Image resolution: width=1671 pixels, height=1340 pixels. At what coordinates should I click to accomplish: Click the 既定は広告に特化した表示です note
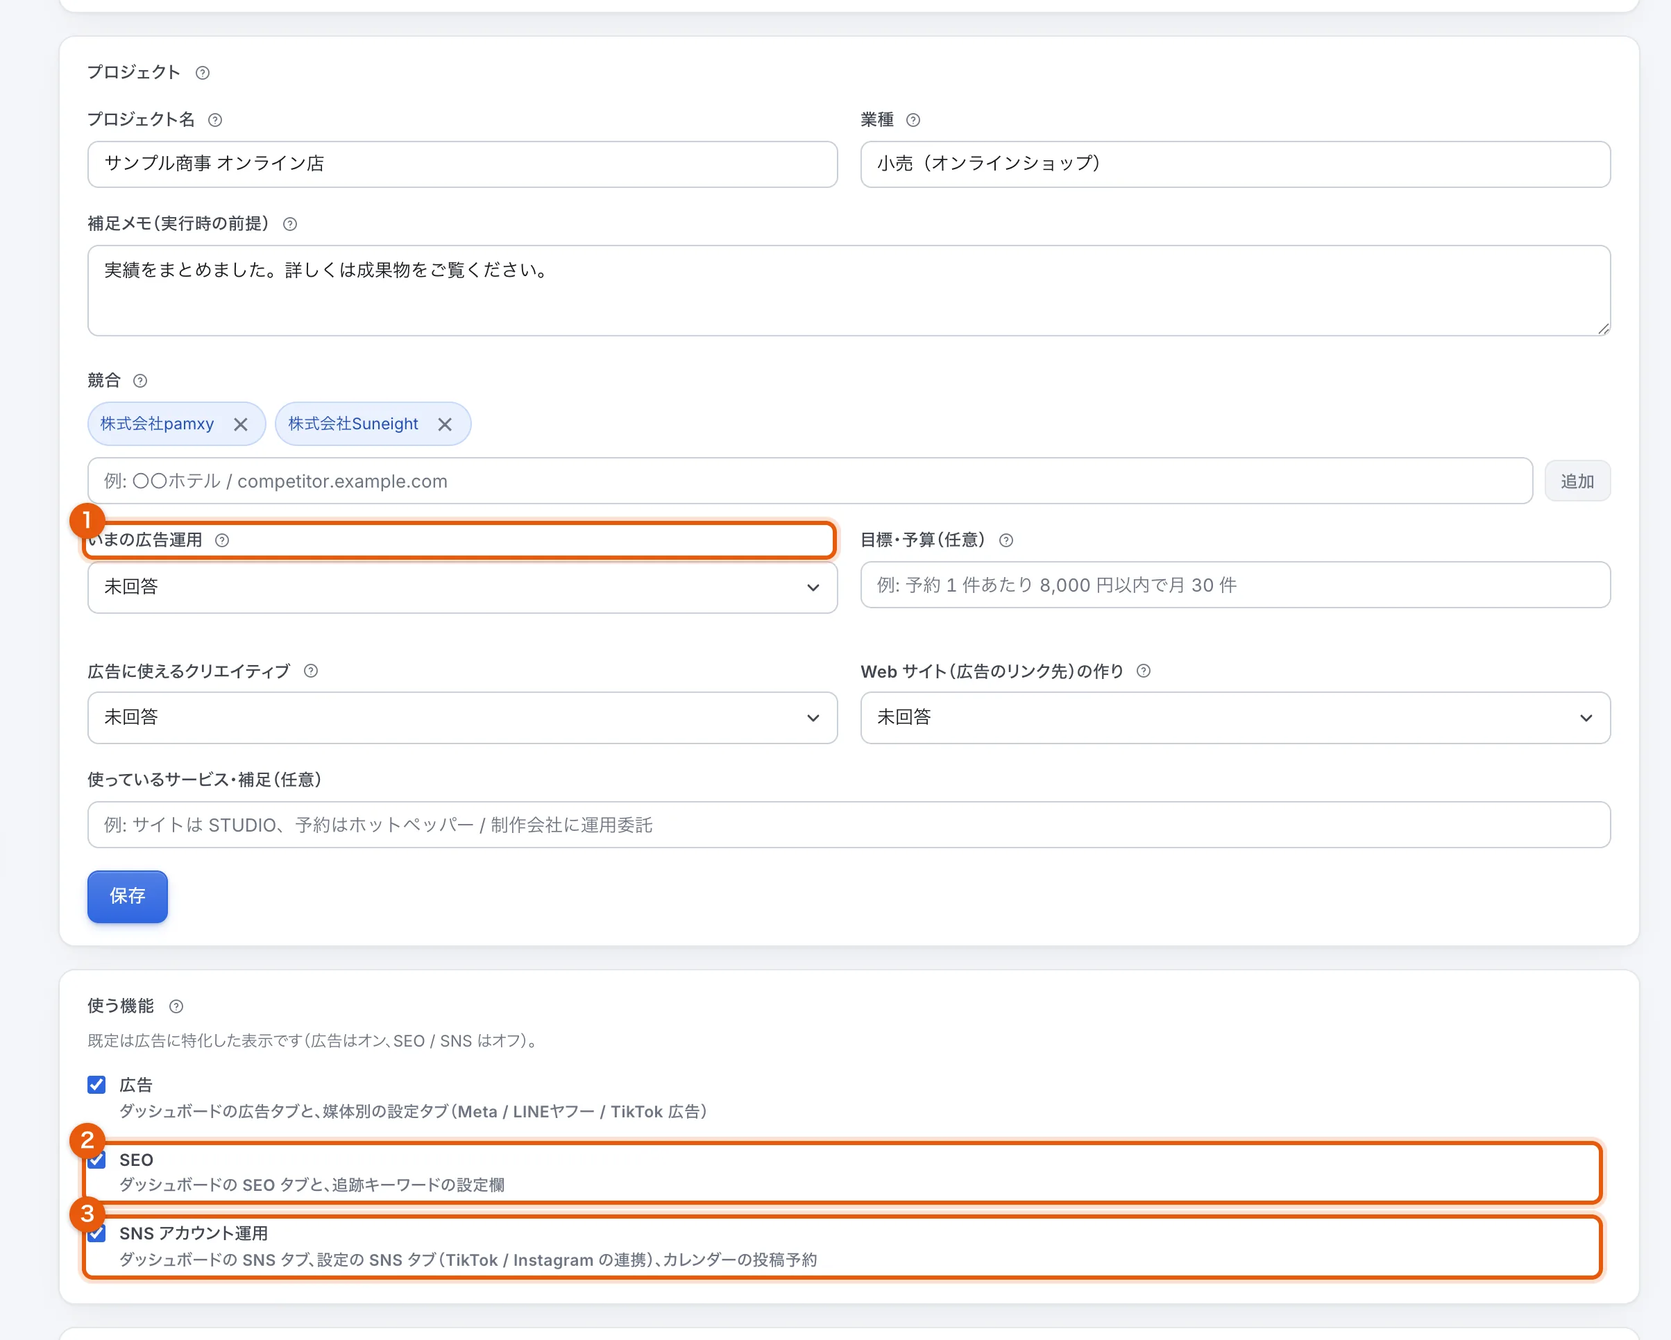tap(314, 1041)
